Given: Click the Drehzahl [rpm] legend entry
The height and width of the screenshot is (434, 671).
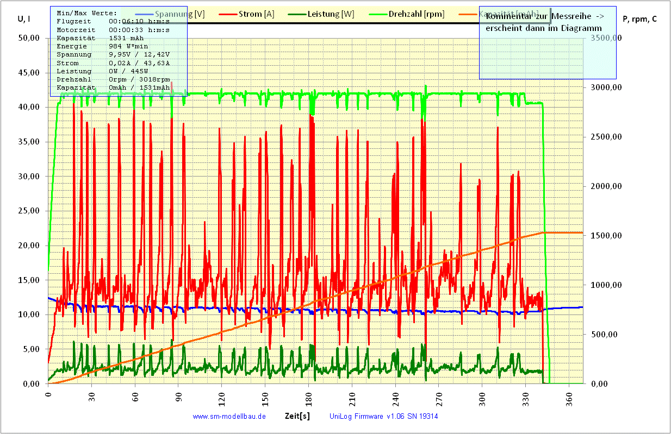Looking at the screenshot, I should (x=416, y=14).
